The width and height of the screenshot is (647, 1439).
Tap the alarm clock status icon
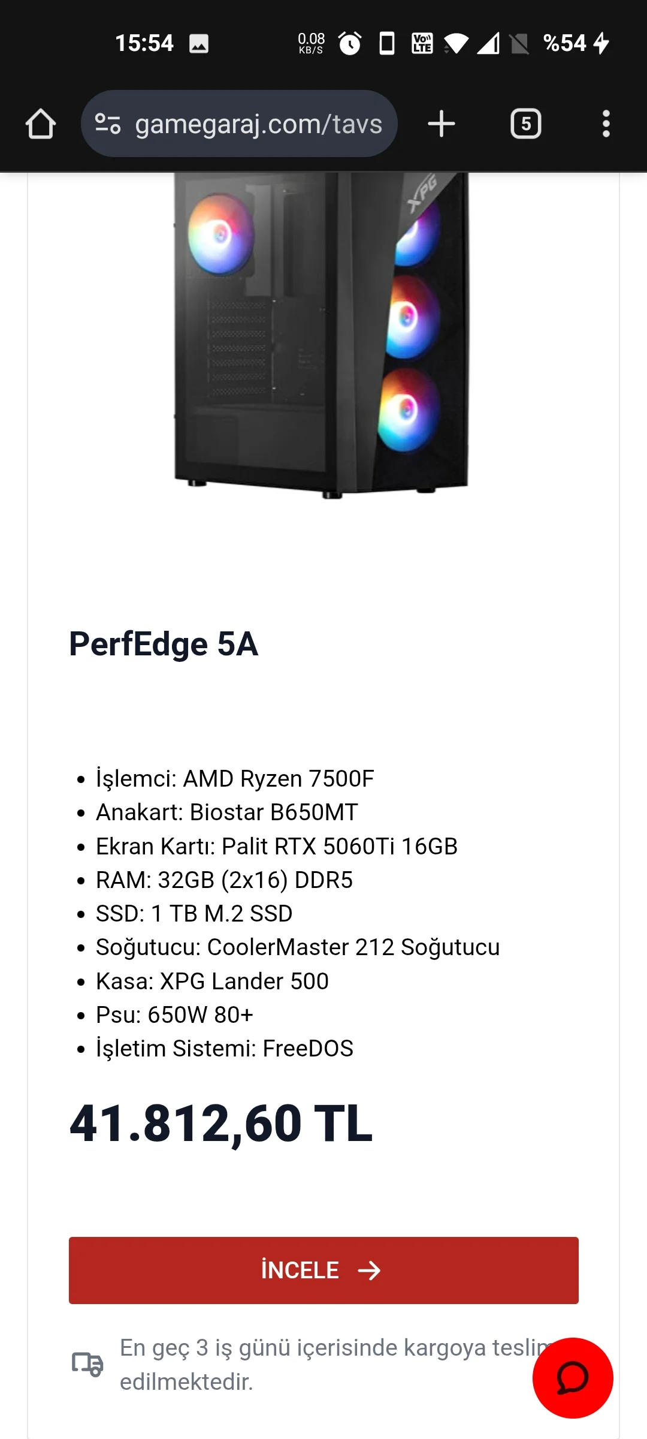point(350,43)
